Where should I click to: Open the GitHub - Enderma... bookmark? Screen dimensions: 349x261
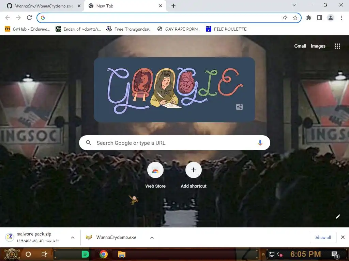coord(27,29)
